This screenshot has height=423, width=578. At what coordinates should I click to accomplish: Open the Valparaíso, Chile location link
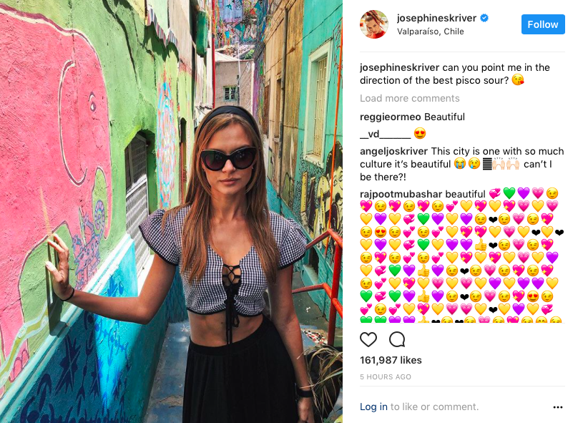[430, 31]
